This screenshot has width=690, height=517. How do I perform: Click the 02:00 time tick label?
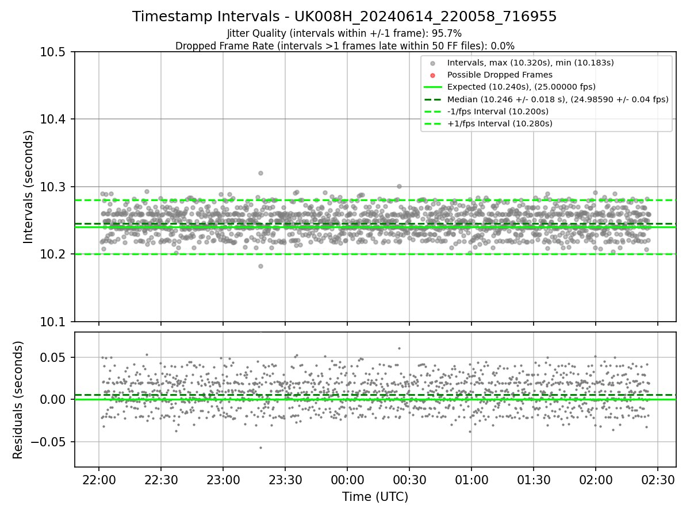(596, 479)
